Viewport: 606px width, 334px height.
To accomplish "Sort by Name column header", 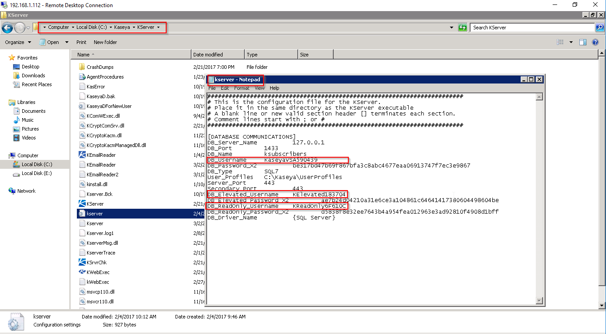I will pos(131,55).
